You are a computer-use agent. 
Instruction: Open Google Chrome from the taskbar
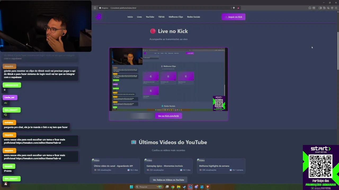173,187
